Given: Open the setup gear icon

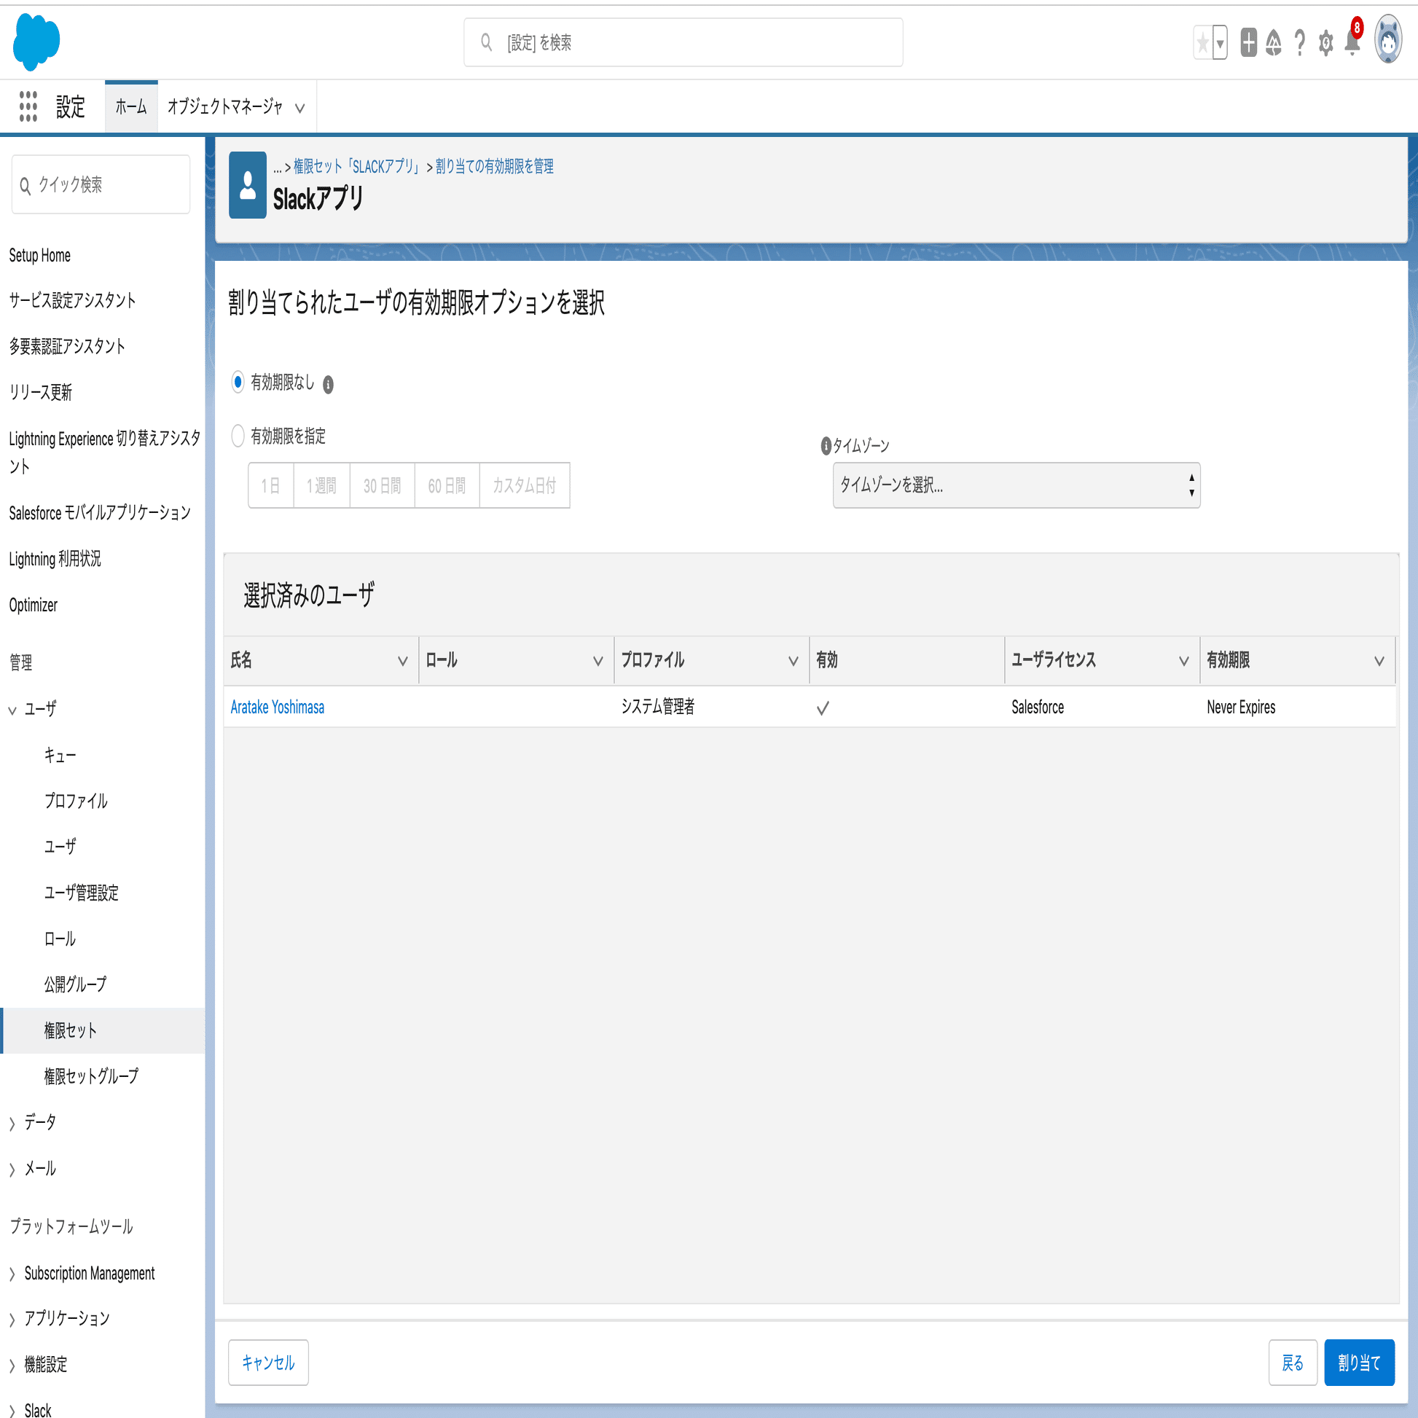Looking at the screenshot, I should [x=1325, y=42].
